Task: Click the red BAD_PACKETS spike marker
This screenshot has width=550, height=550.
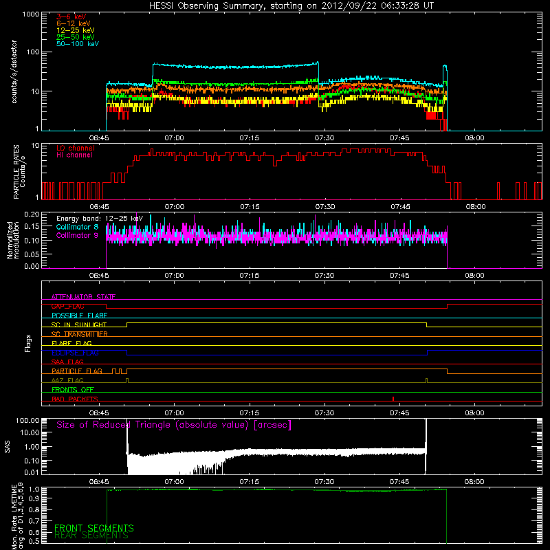Action: pyautogui.click(x=393, y=399)
